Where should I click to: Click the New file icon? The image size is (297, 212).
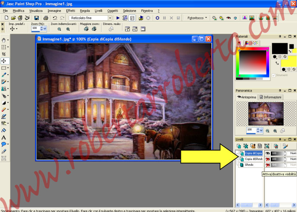[7, 18]
